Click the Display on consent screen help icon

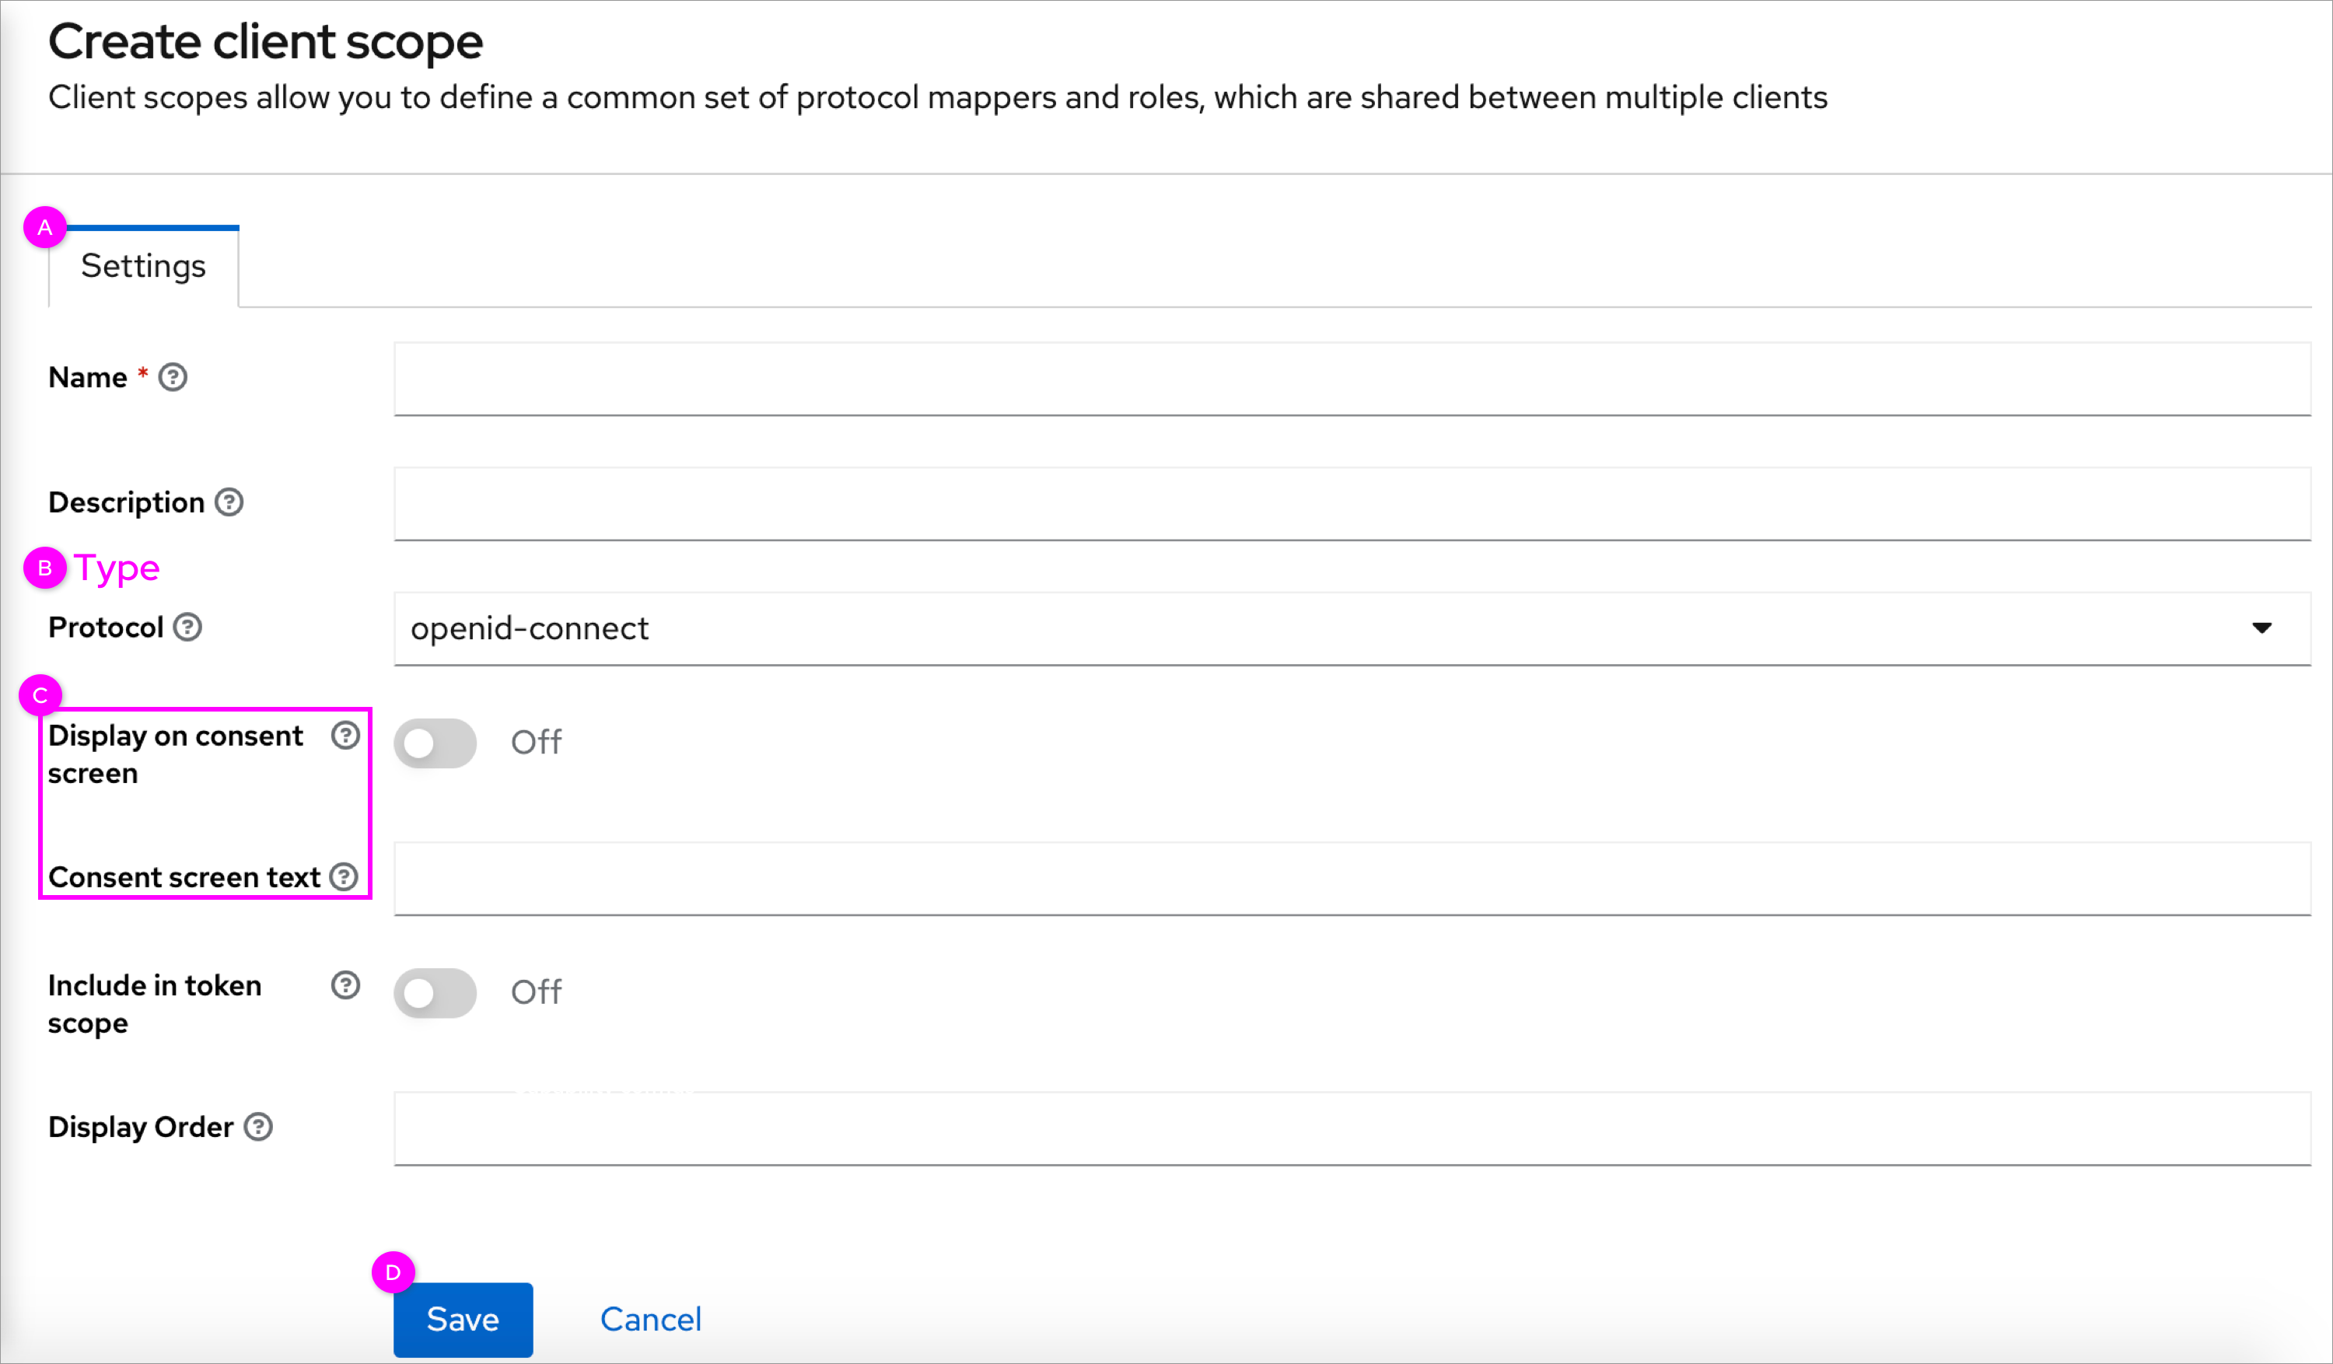345,734
